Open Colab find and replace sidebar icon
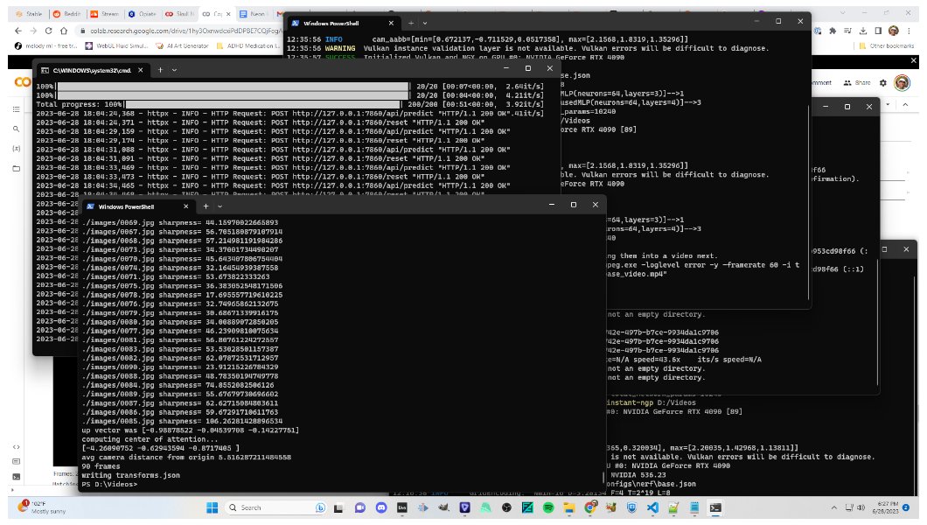 click(16, 129)
